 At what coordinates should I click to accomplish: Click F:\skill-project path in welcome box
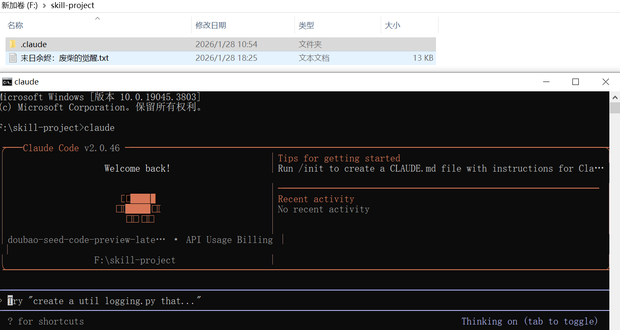click(x=135, y=260)
